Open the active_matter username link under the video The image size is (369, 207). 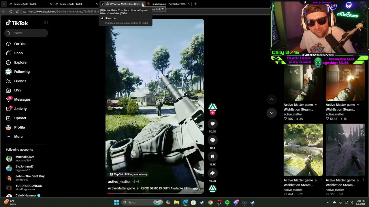119,182
